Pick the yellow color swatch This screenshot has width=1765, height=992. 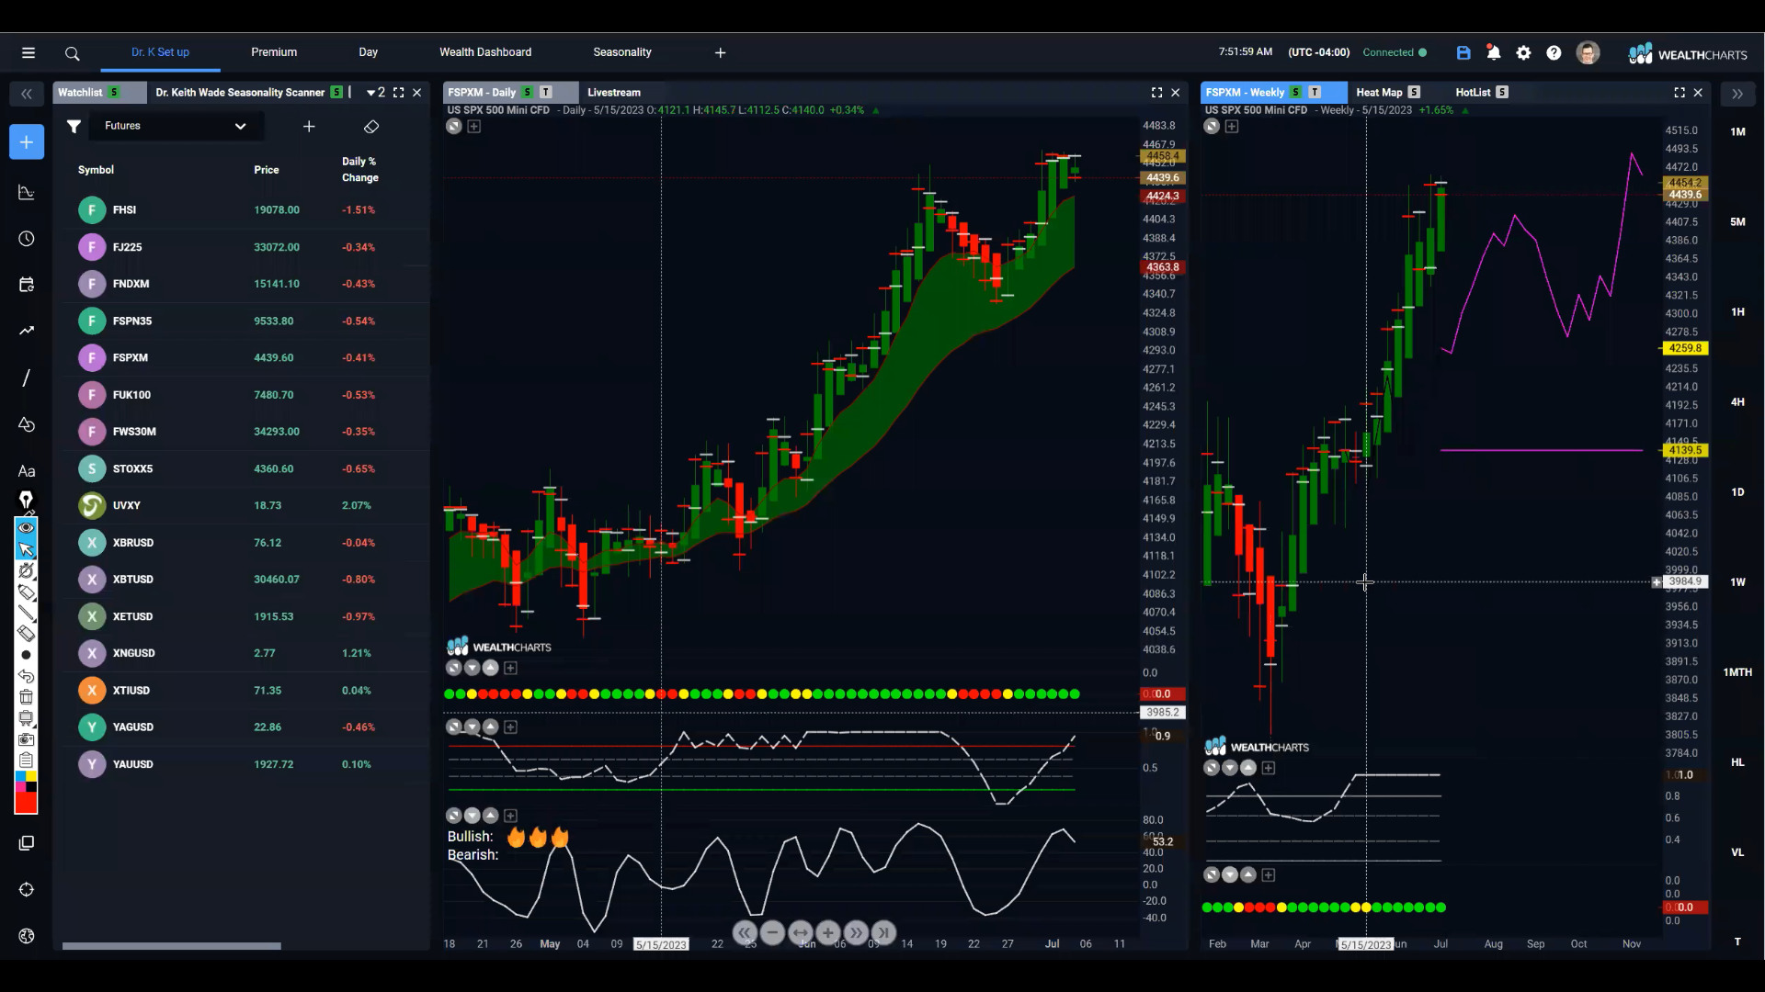(x=31, y=777)
